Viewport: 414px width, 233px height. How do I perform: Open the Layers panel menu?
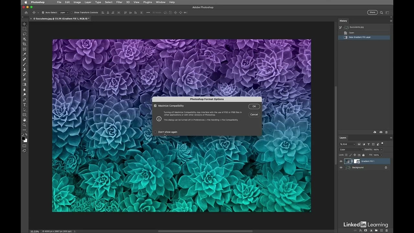tap(391, 138)
